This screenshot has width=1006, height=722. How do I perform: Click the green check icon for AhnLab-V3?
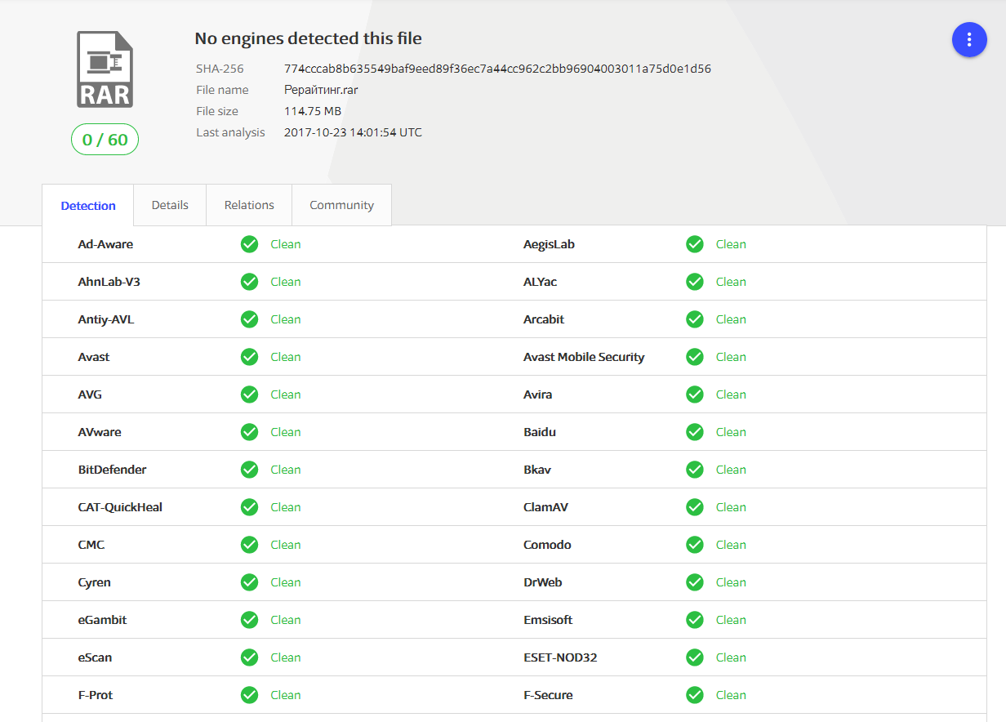tap(250, 282)
